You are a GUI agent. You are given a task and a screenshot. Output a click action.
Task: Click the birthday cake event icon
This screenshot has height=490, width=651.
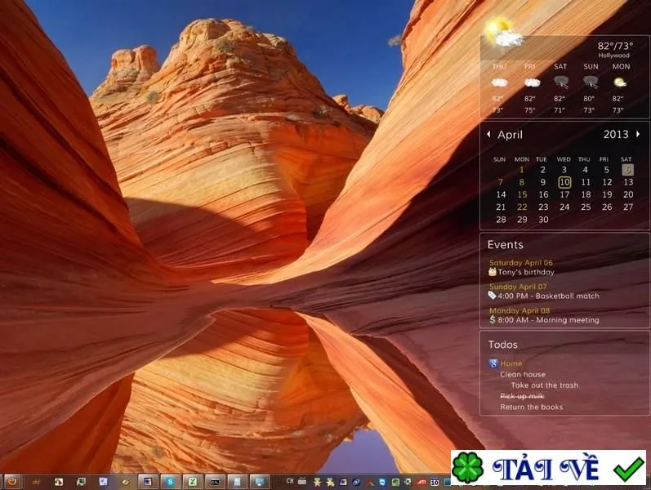[493, 272]
